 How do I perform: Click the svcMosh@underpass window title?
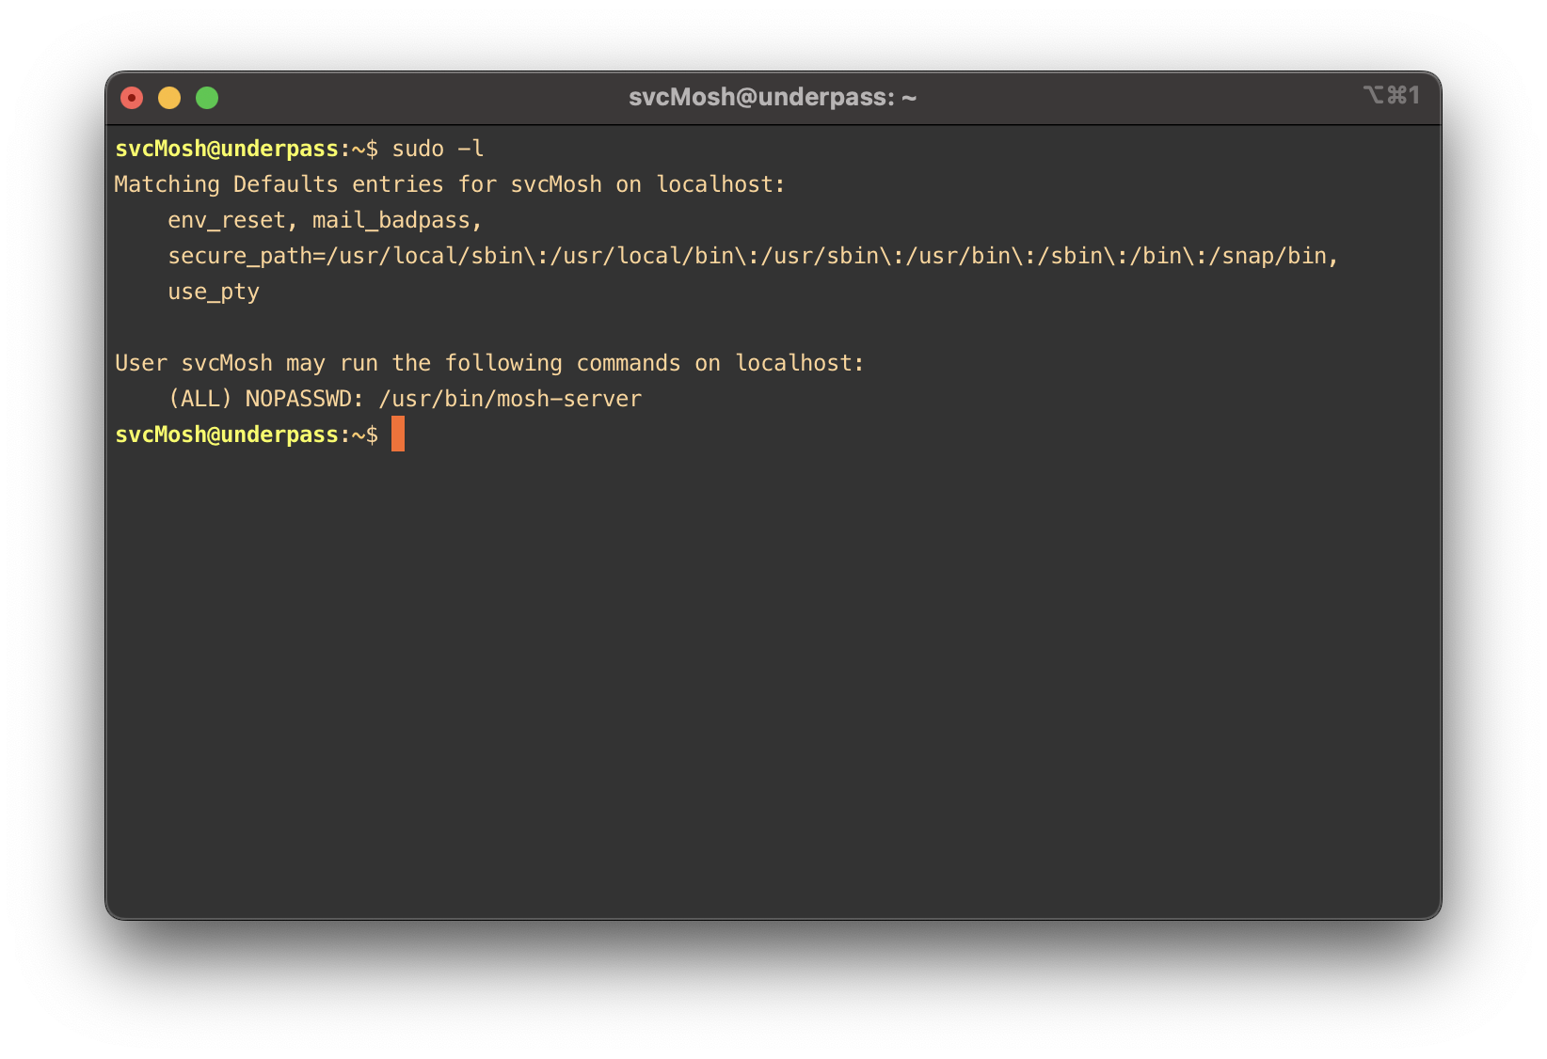773,98
